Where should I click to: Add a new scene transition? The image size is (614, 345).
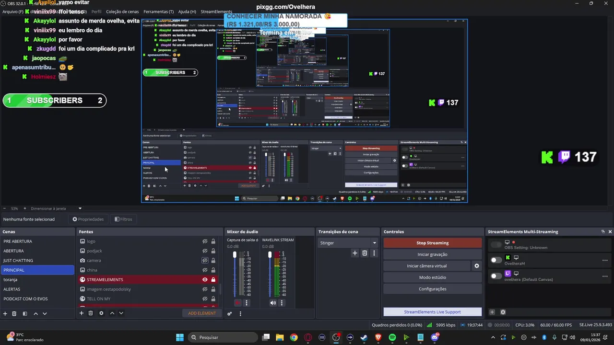[355, 253]
